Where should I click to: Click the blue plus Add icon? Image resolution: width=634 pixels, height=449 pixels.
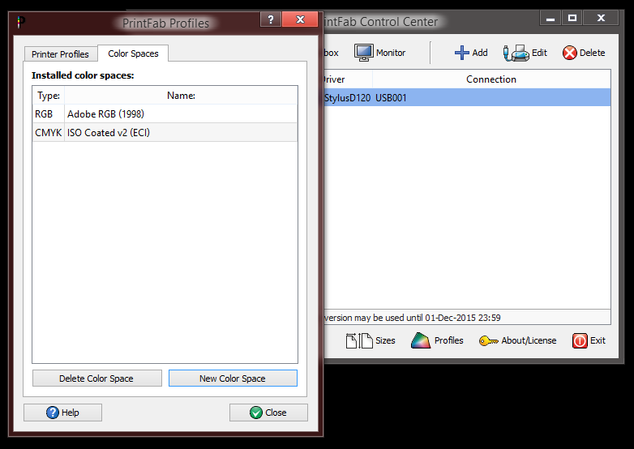[x=462, y=53]
